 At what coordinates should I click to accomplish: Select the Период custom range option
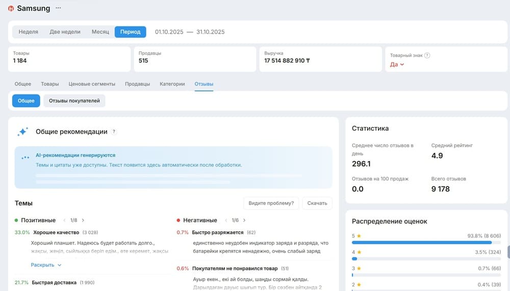pos(131,32)
